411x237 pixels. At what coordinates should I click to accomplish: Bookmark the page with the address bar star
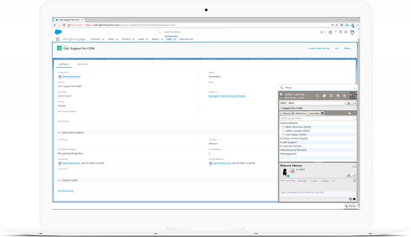click(x=337, y=25)
